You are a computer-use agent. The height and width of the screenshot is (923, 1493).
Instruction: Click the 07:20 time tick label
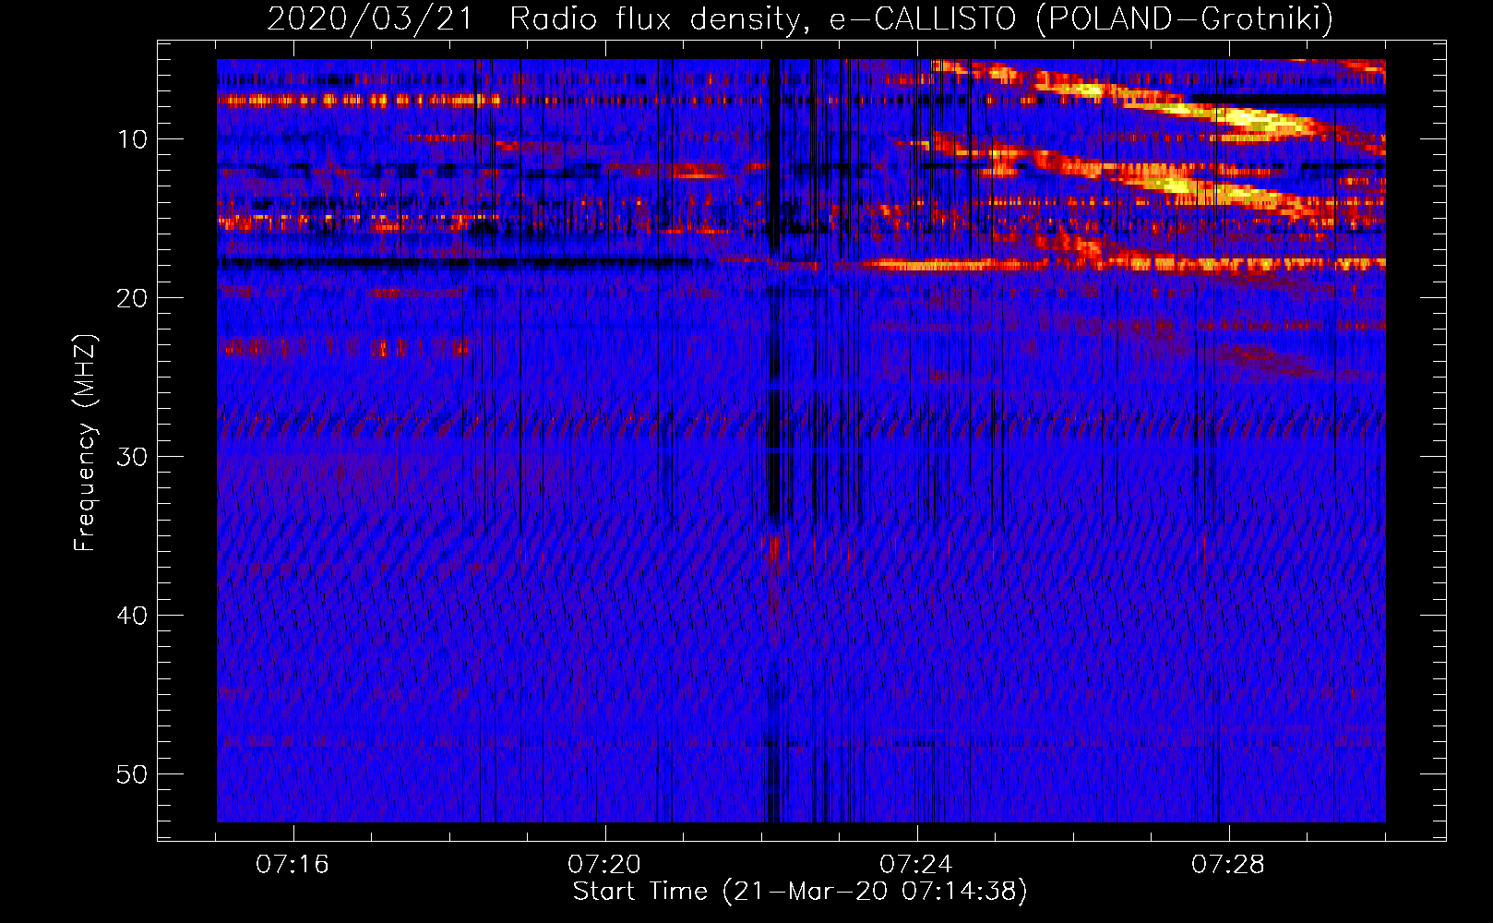point(604,865)
